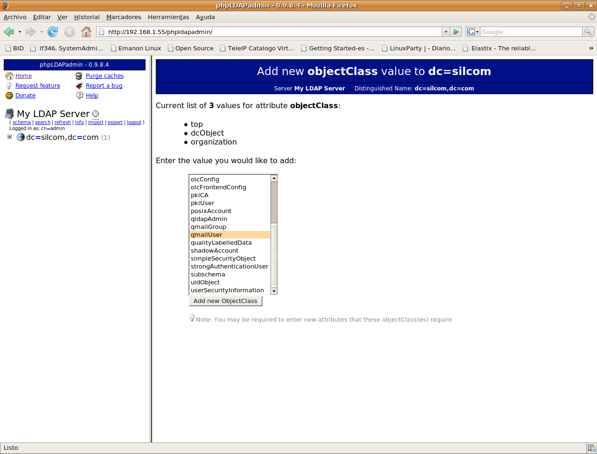Screen dimensions: 597x454
Task: Click the Purge caches trash icon
Action: tap(79, 76)
